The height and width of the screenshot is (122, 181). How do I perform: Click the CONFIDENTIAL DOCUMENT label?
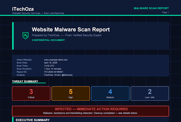click(48, 40)
